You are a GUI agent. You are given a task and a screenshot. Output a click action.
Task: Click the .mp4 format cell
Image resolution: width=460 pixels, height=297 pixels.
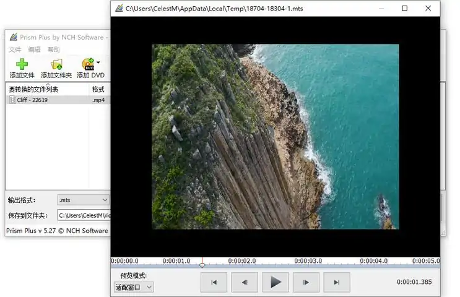click(98, 100)
